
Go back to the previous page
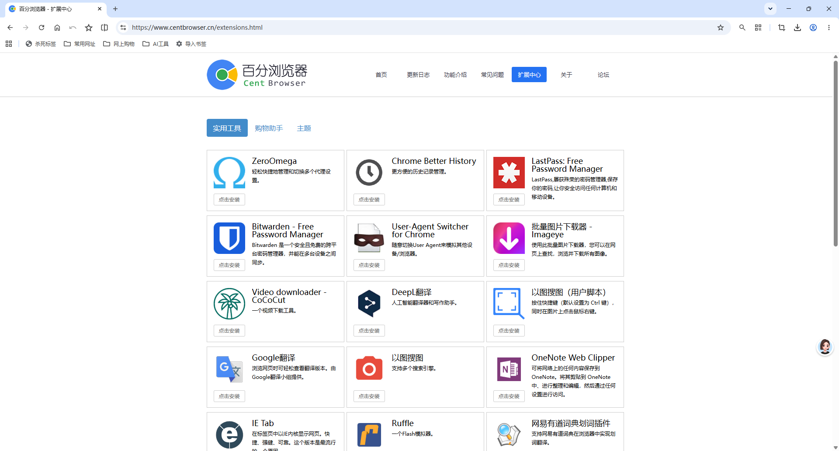point(10,28)
